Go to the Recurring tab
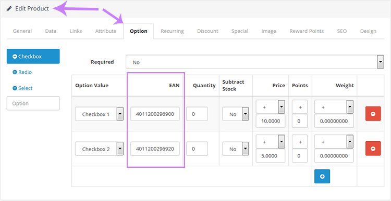Image resolution: width=391 pixels, height=201 pixels. click(x=173, y=31)
